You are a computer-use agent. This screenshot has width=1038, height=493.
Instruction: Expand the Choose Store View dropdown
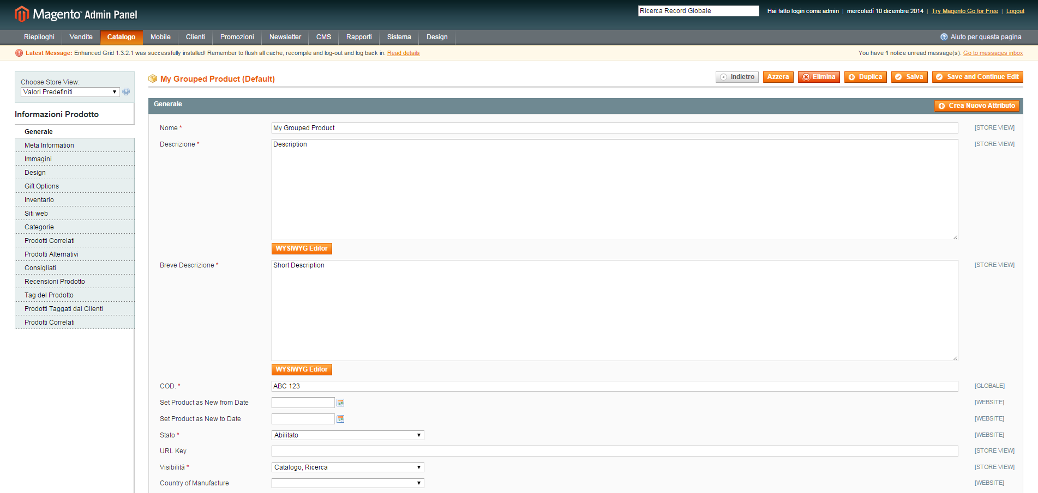pyautogui.click(x=70, y=92)
